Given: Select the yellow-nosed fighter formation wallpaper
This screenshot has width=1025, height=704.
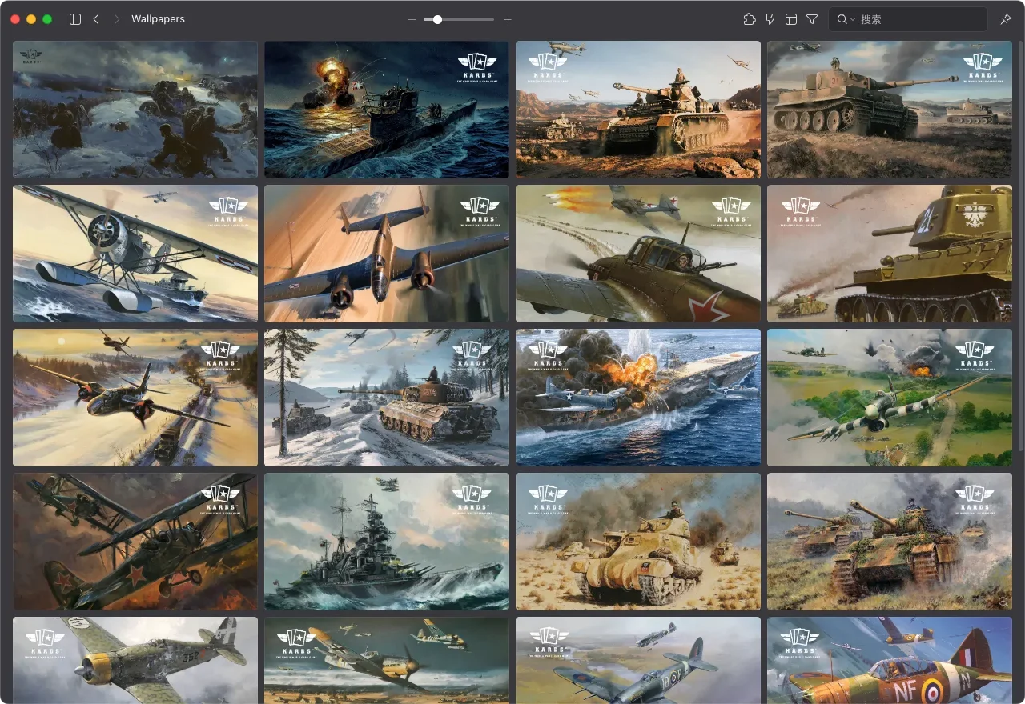Looking at the screenshot, I should pos(387,660).
